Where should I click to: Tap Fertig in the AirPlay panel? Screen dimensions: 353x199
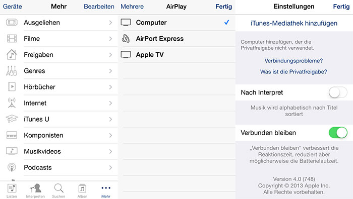click(223, 7)
